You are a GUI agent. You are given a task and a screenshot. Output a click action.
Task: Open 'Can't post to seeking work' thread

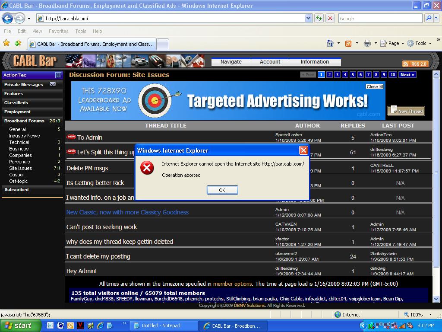[101, 227]
